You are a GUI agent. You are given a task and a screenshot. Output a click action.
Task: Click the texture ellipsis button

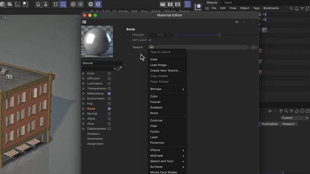coord(254,47)
